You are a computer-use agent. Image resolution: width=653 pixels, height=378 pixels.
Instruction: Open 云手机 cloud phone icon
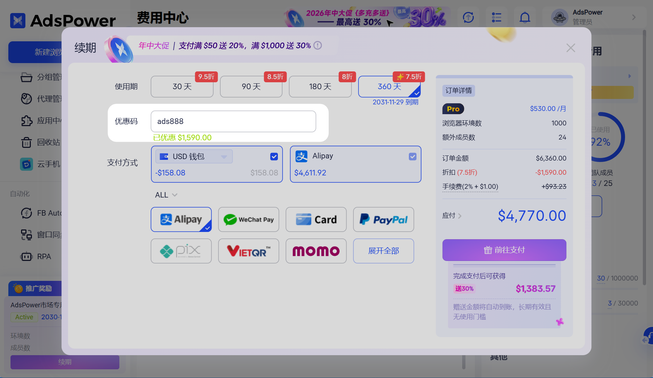(x=26, y=164)
